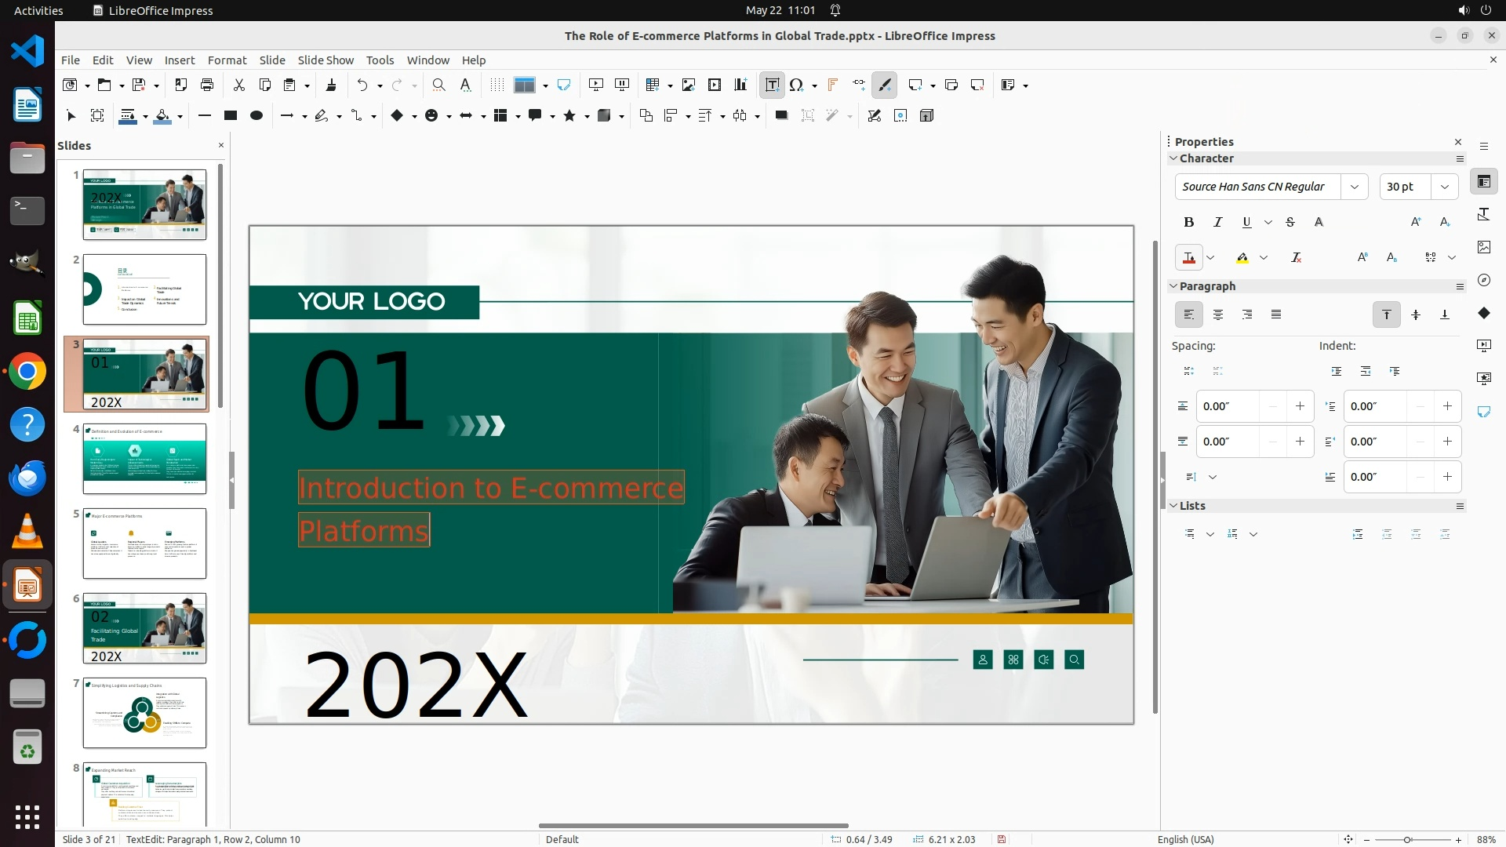Image resolution: width=1506 pixels, height=847 pixels.
Task: Insert a special character (Omega icon)
Action: [x=796, y=85]
